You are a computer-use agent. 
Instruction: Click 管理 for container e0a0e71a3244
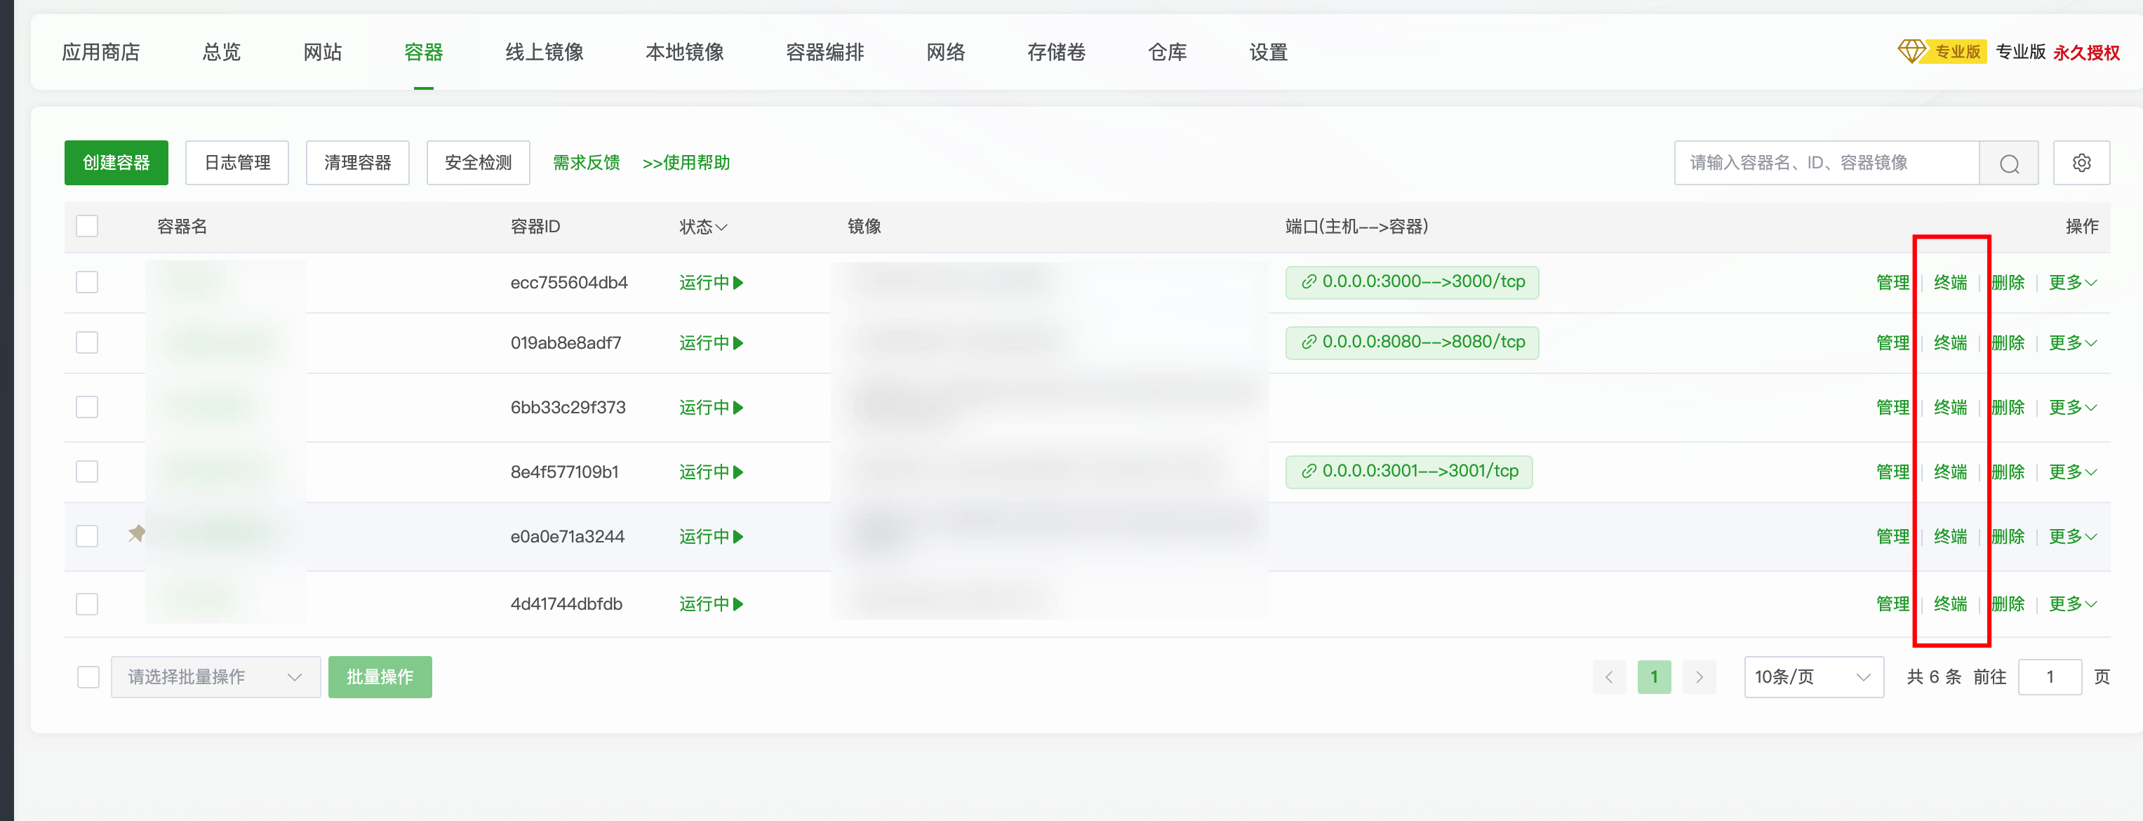pos(1892,537)
